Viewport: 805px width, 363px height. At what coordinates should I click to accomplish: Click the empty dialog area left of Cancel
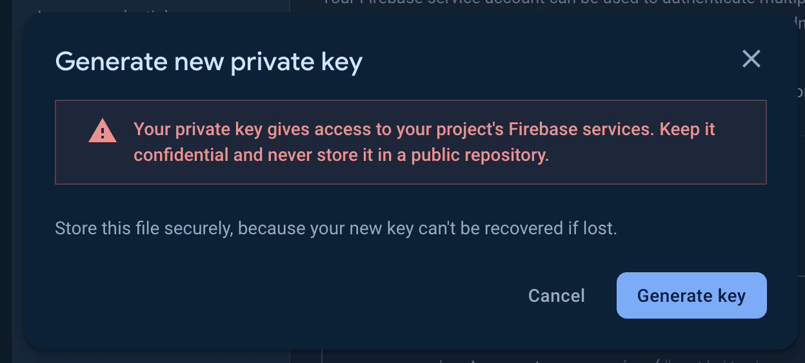pyautogui.click(x=290, y=295)
